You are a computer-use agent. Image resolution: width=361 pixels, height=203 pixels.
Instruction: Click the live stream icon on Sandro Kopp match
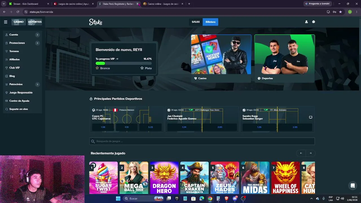(x=311, y=117)
